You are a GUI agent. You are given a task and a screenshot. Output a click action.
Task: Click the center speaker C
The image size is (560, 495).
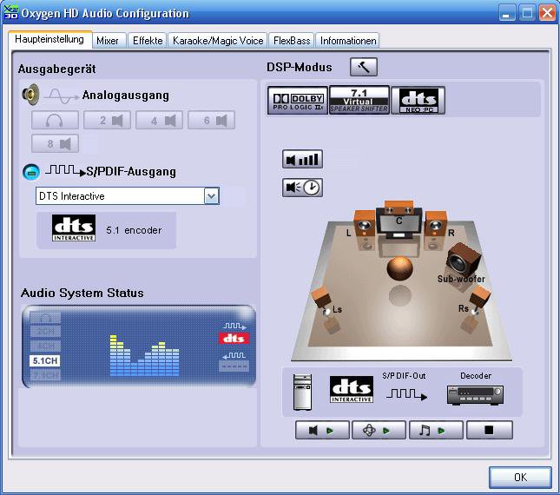tap(399, 219)
